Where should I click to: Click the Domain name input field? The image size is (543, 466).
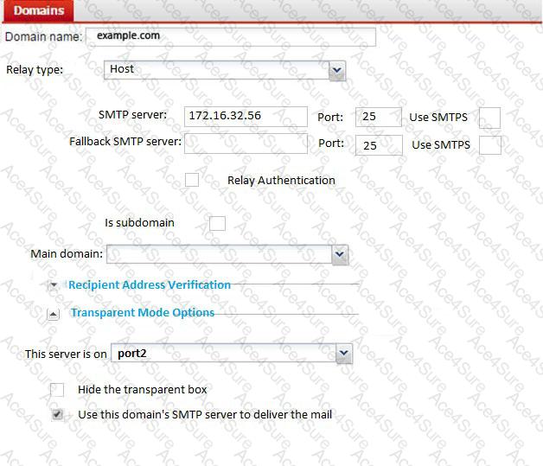(x=230, y=37)
